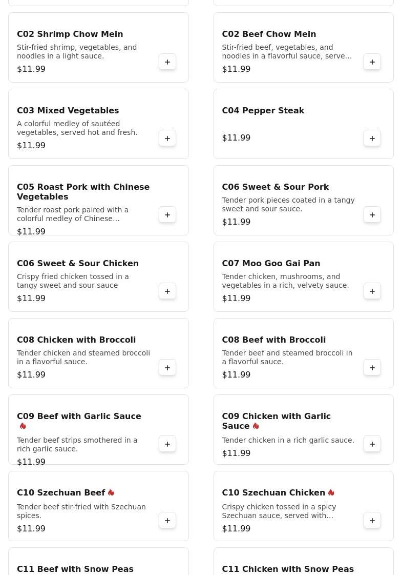The width and height of the screenshot is (402, 575).
Task: Open the C04 Pepper Steak title
Action: [x=263, y=110]
